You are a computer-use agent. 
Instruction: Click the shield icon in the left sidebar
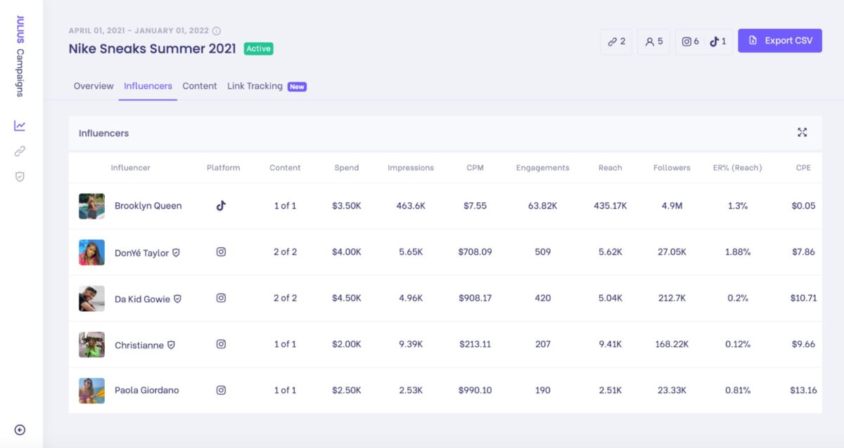click(20, 176)
